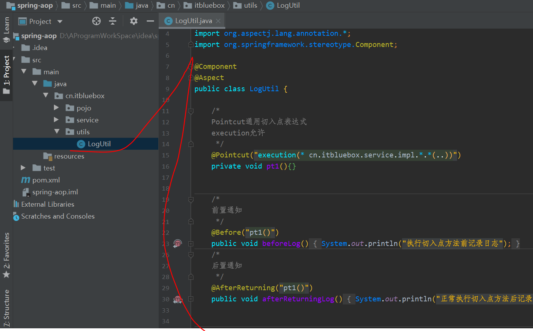This screenshot has width=533, height=331.
Task: Click the beforeLog method name
Action: click(x=281, y=244)
